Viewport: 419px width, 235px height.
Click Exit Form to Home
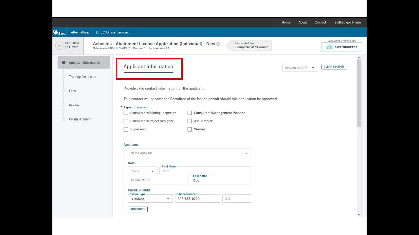pyautogui.click(x=67, y=45)
